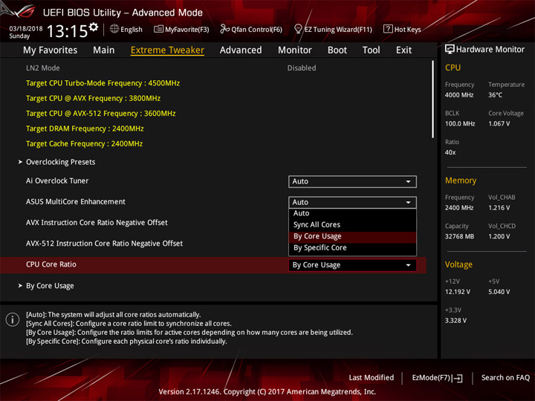Go to the Advanced tab
This screenshot has height=401, width=535.
tap(241, 50)
